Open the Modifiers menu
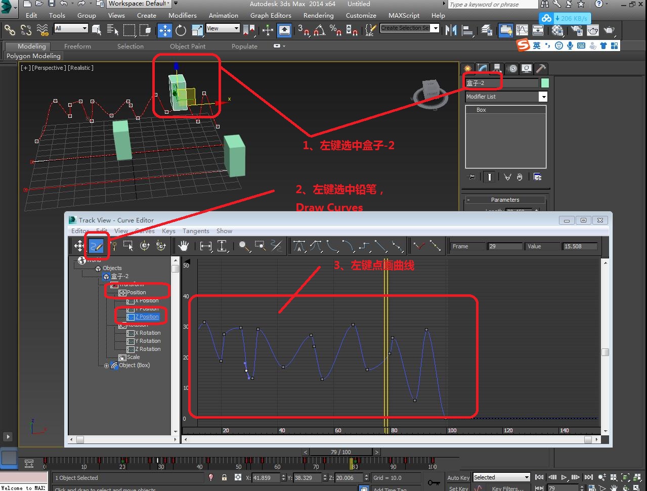The width and height of the screenshot is (647, 491). tap(183, 16)
